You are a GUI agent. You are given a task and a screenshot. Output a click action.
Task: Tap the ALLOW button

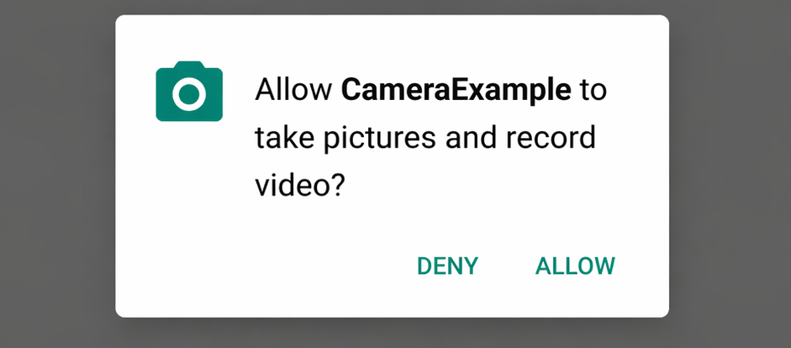(575, 266)
